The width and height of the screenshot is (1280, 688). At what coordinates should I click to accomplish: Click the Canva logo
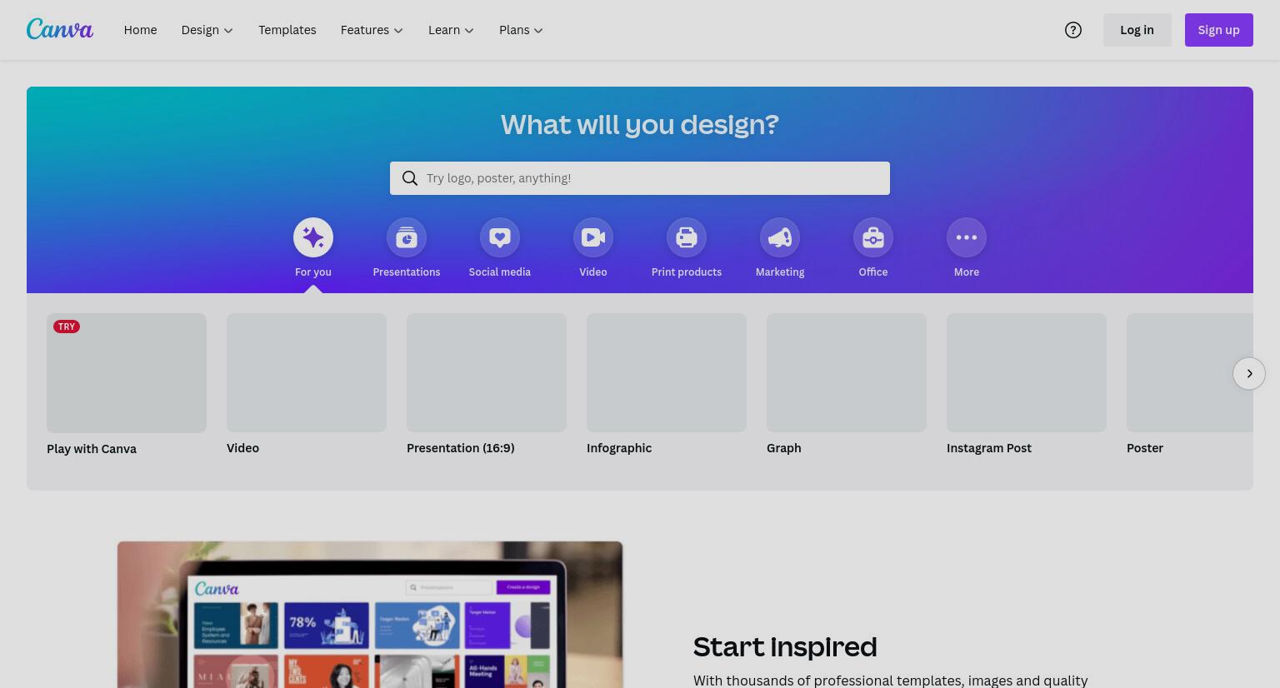point(60,29)
